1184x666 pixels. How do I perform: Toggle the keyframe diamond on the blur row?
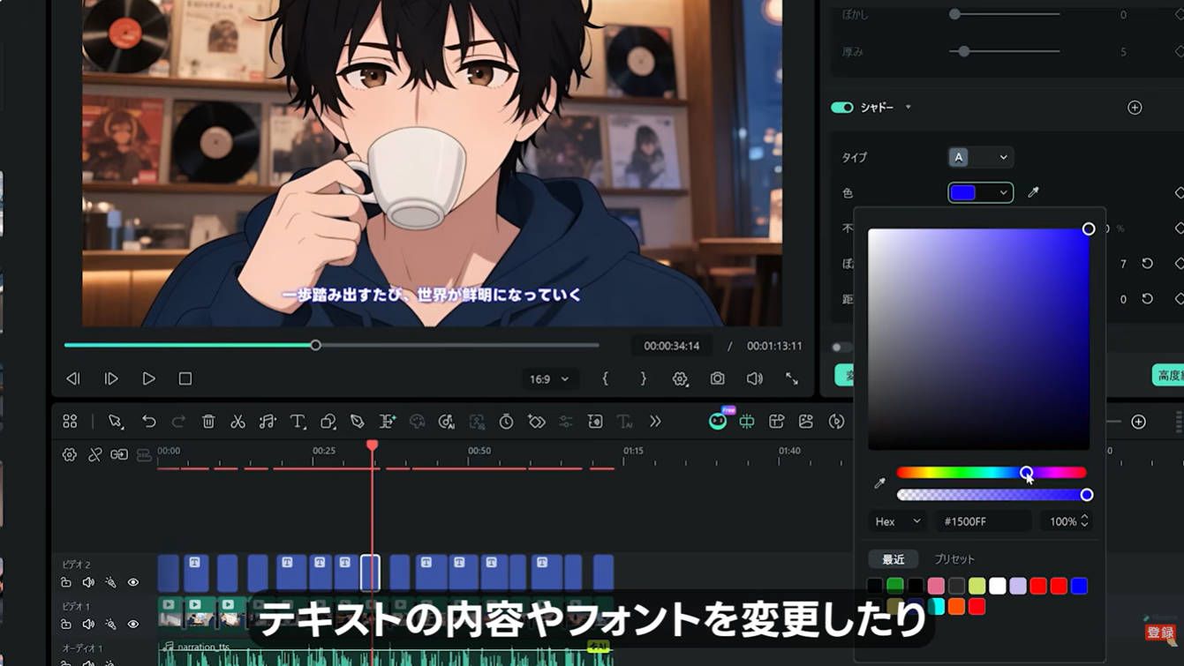click(x=1179, y=264)
